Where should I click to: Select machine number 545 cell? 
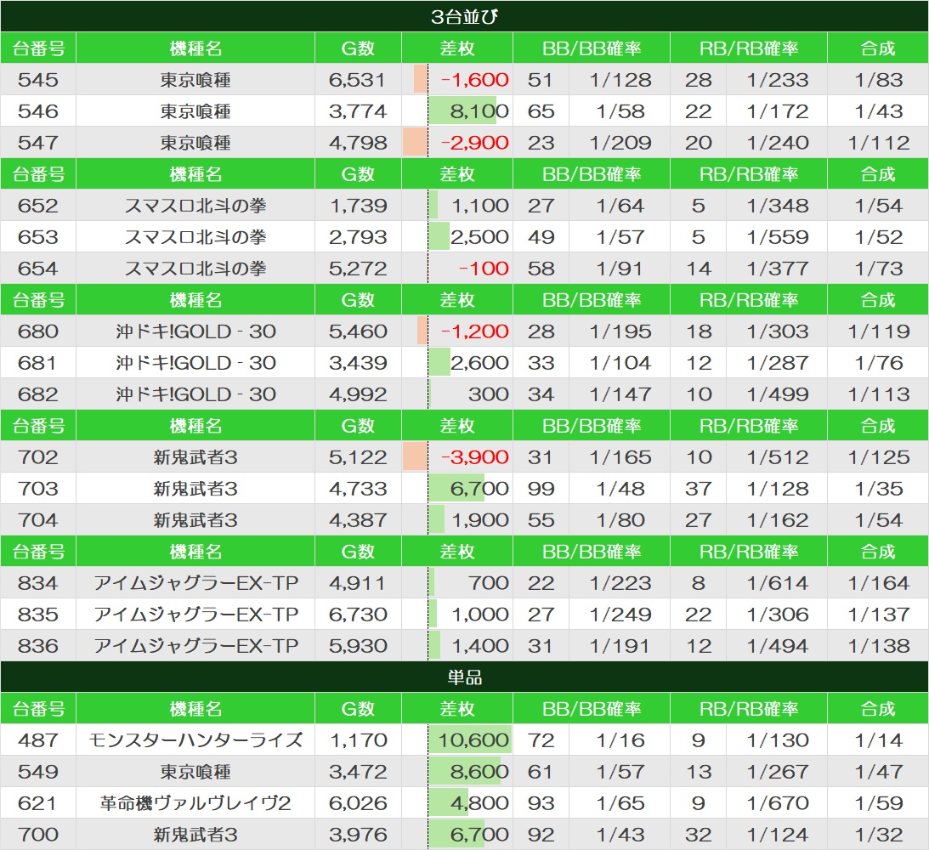coord(38,79)
